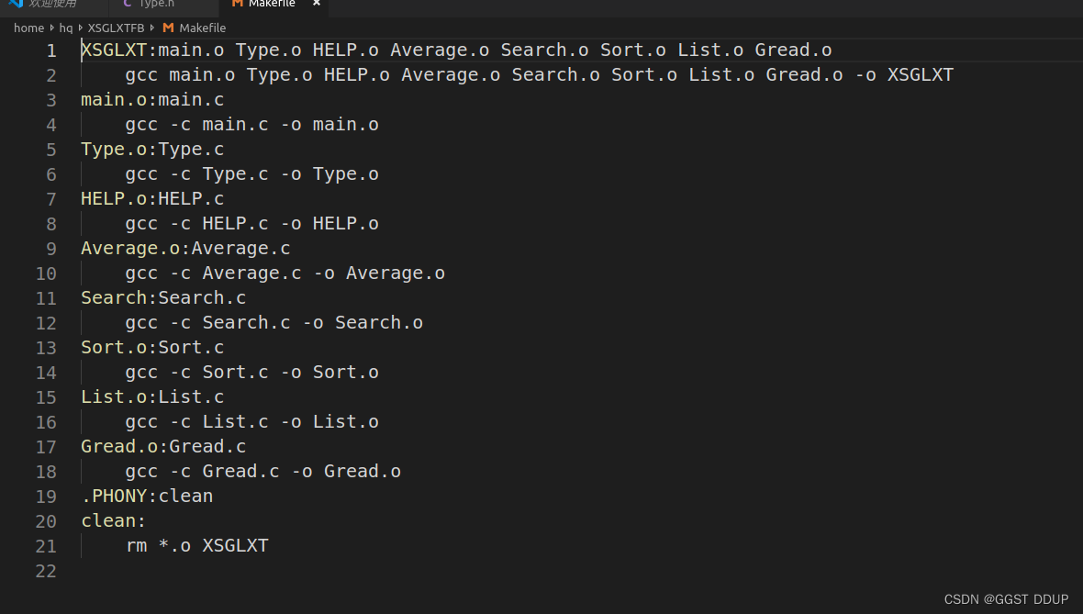Image resolution: width=1083 pixels, height=614 pixels.
Task: Open the XSGLXTFB breadcrumb folder
Action: 116,28
